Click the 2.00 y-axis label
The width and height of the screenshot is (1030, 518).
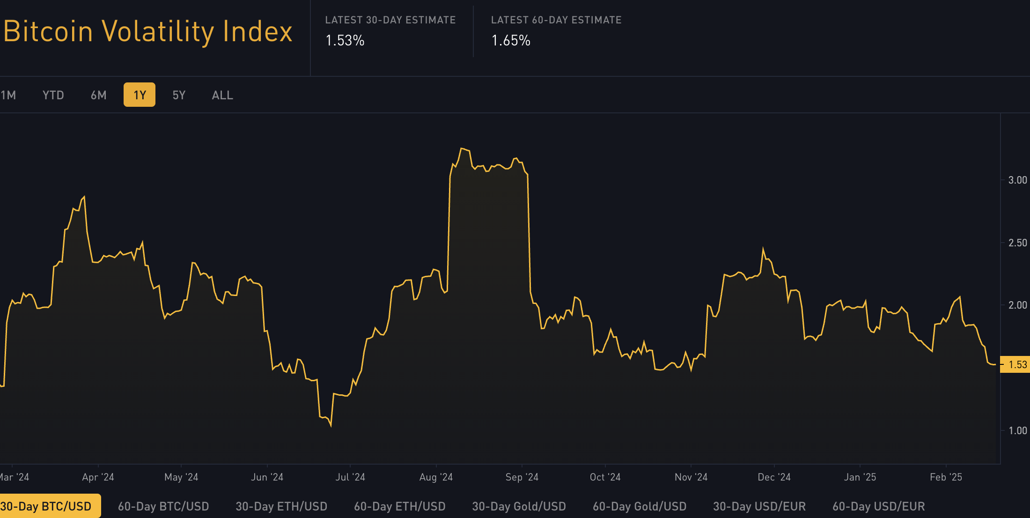[x=1018, y=305]
